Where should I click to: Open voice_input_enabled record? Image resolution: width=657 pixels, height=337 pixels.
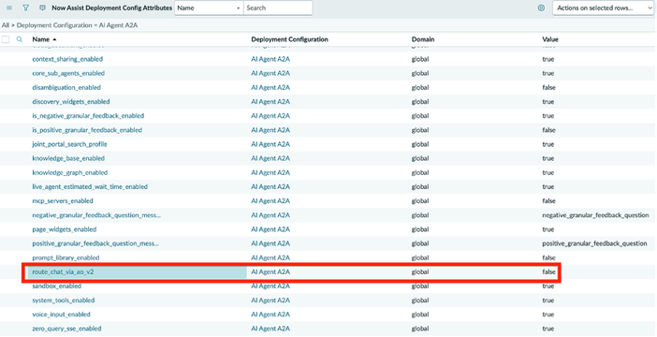coord(61,315)
